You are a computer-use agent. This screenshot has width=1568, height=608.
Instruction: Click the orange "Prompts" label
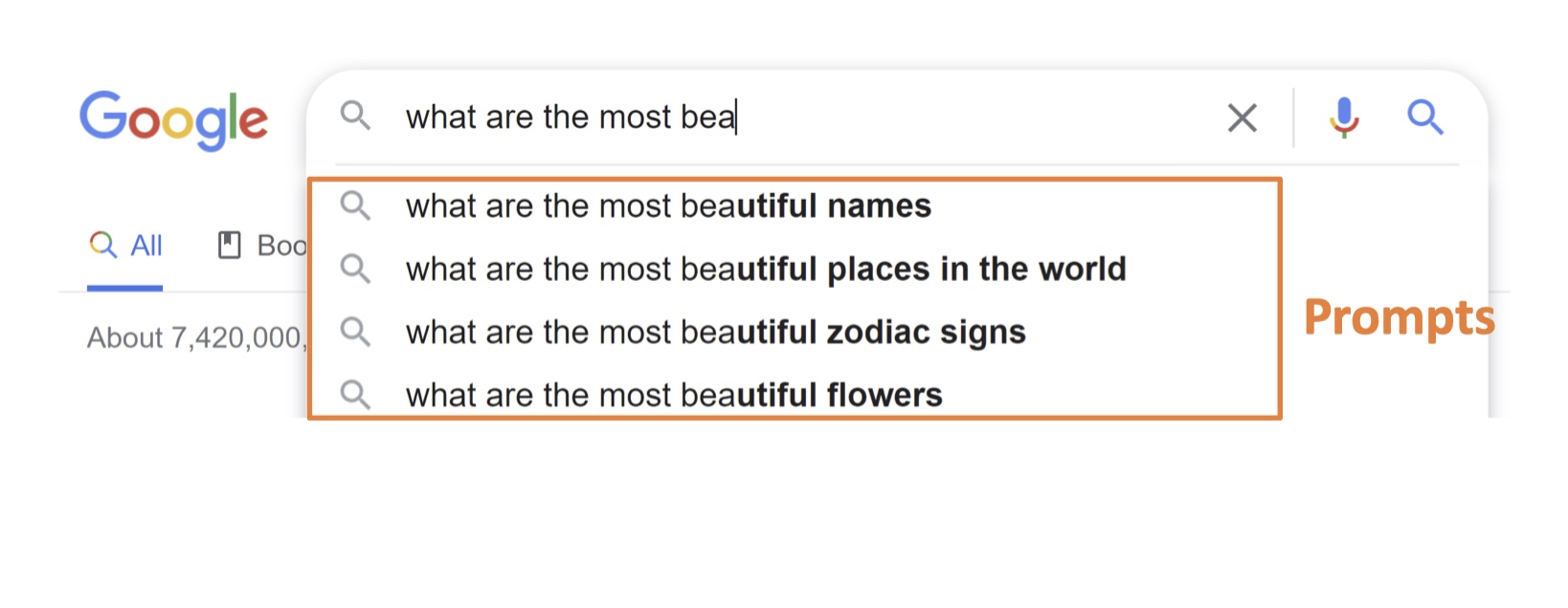tap(1399, 317)
